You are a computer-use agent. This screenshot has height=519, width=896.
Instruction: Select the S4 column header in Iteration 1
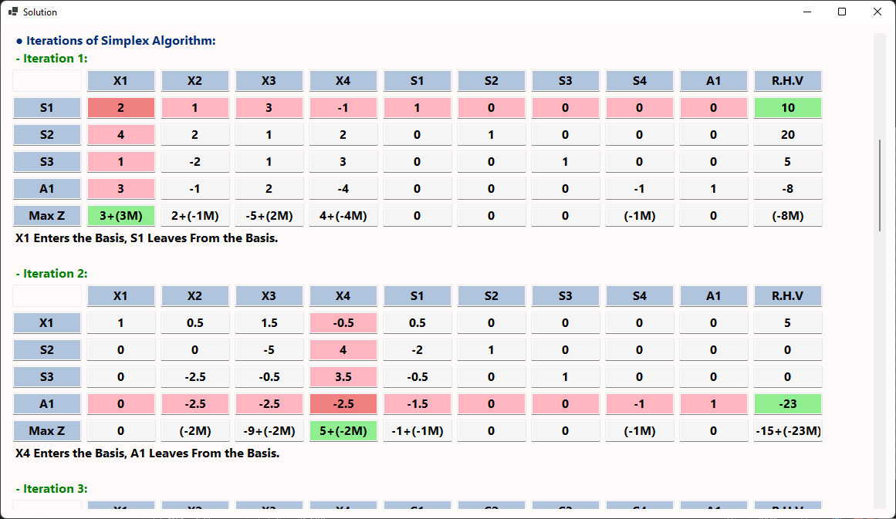pyautogui.click(x=640, y=81)
